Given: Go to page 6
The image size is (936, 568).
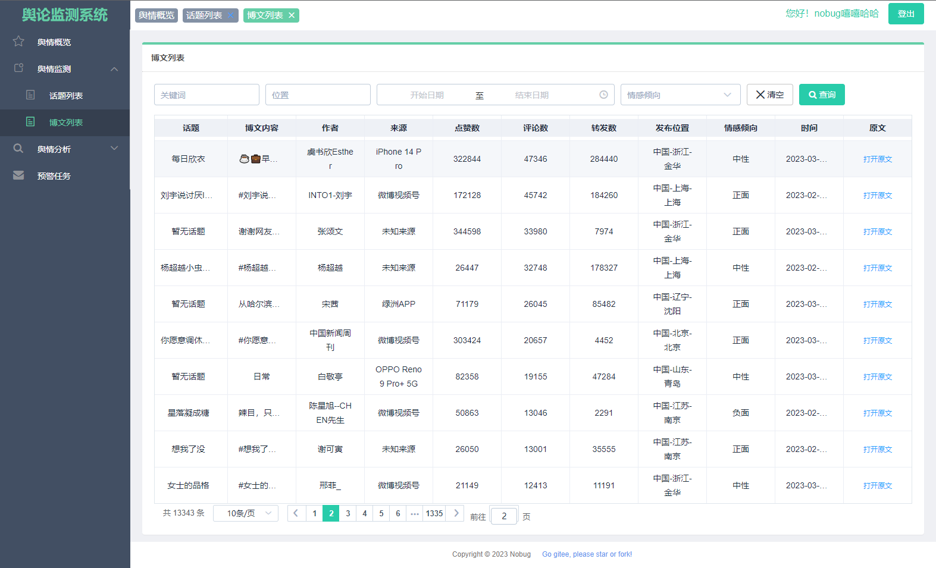Looking at the screenshot, I should pyautogui.click(x=398, y=513).
